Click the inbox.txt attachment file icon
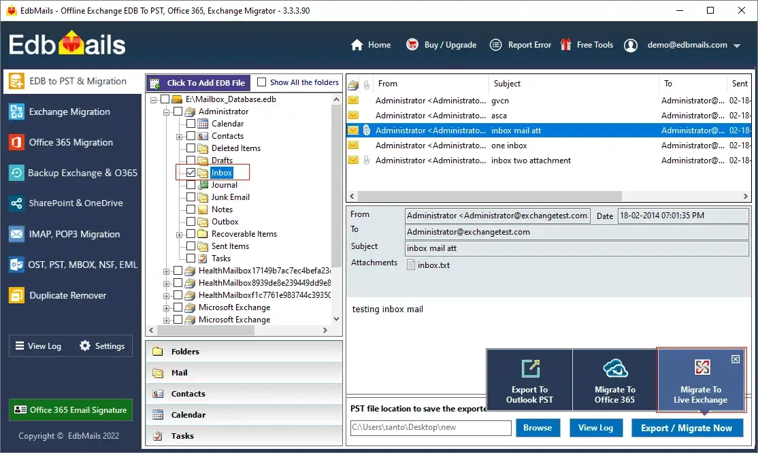 tap(411, 265)
